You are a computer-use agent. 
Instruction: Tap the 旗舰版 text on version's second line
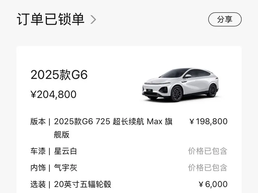pyautogui.click(x=62, y=135)
